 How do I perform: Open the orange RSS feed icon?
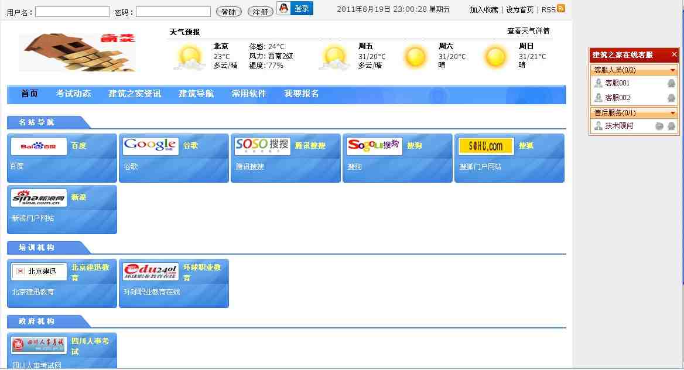click(x=561, y=8)
